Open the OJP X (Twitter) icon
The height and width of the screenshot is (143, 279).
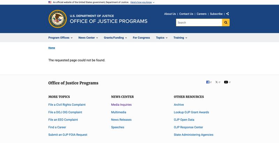217,82
